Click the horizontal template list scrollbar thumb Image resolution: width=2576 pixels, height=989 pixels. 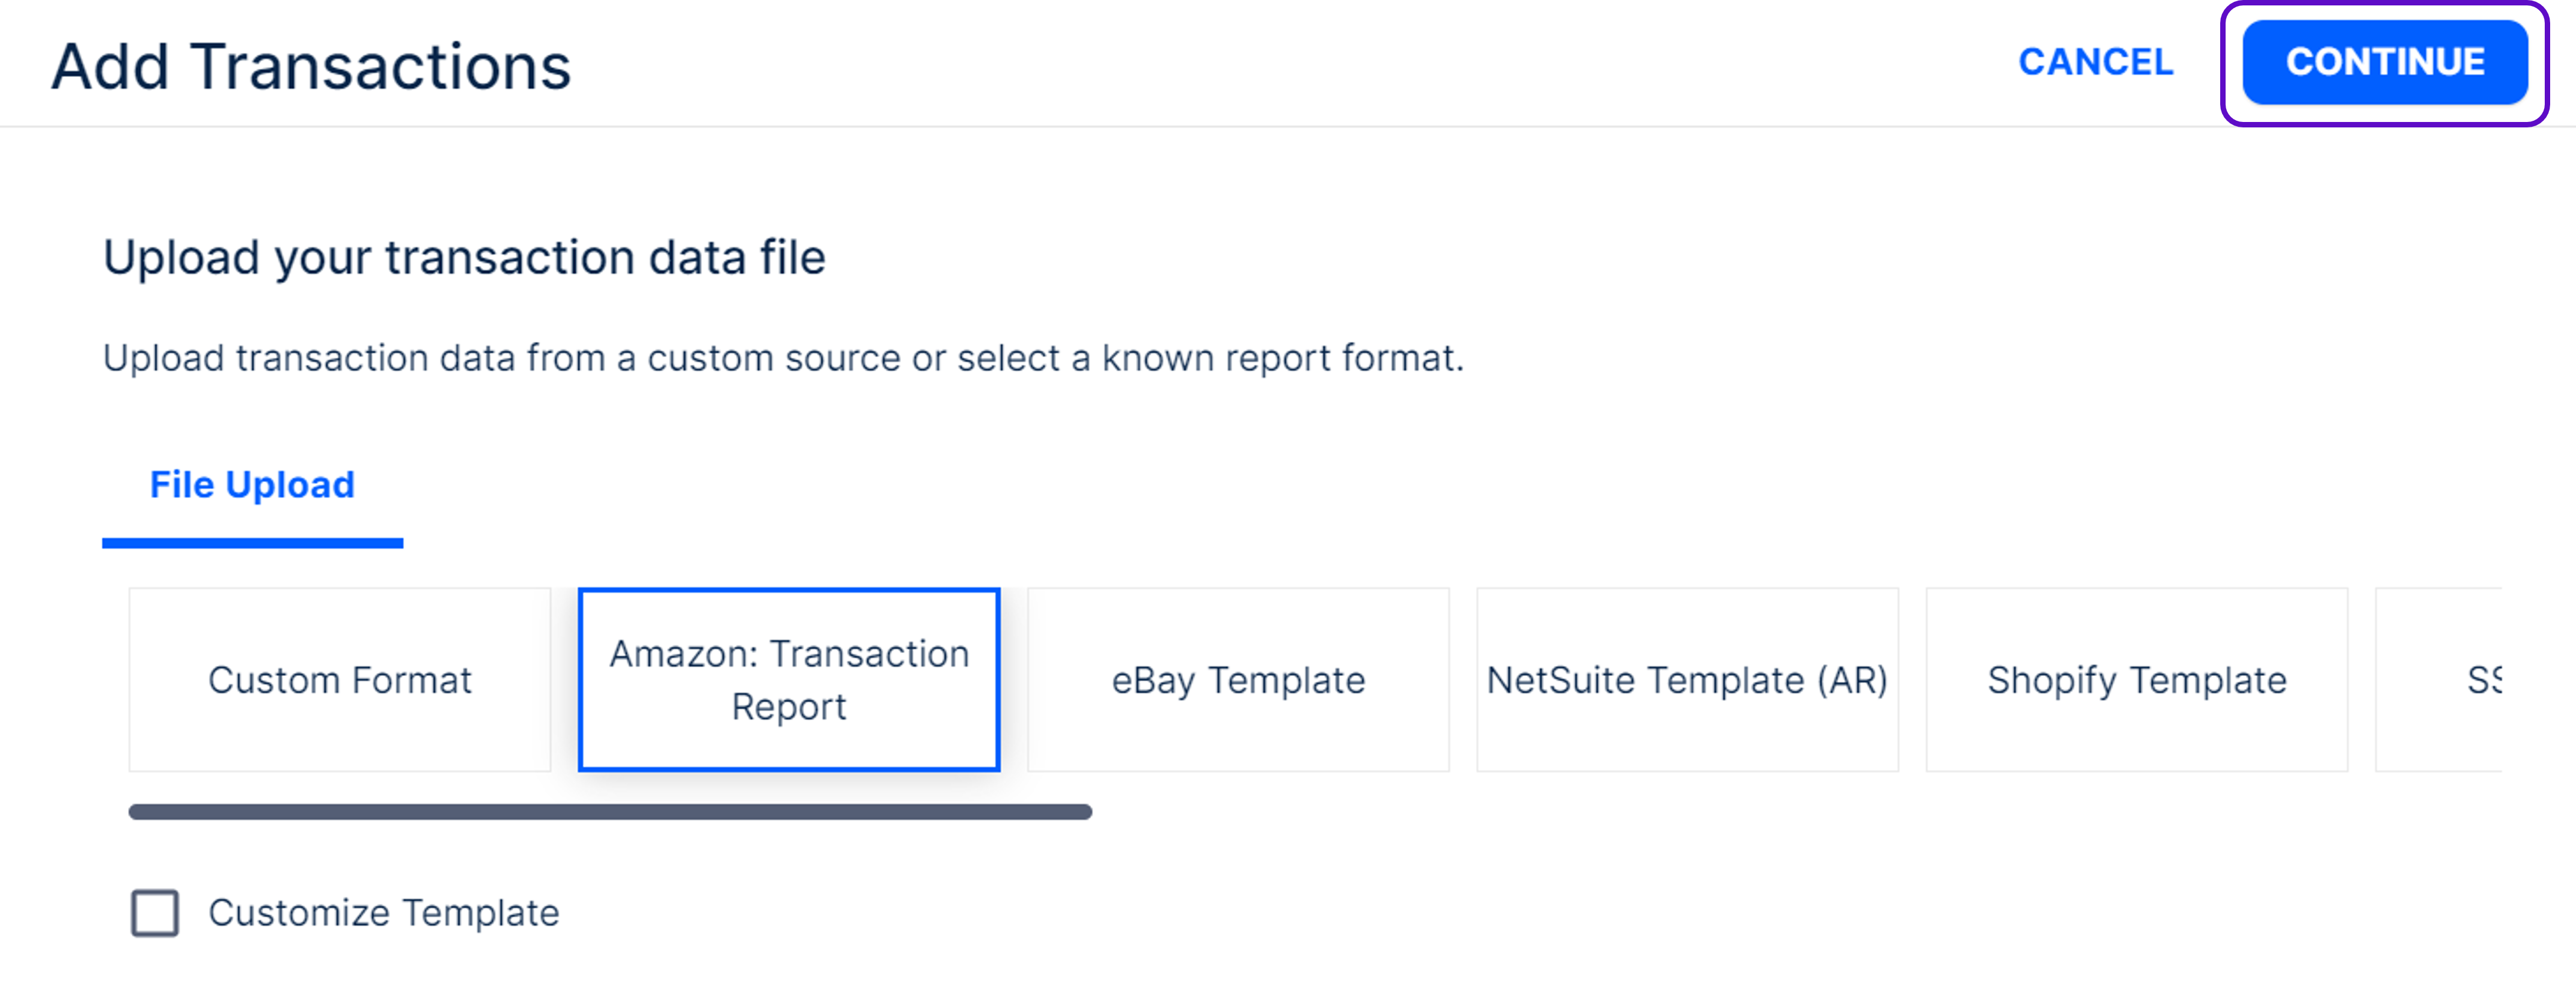tap(610, 812)
